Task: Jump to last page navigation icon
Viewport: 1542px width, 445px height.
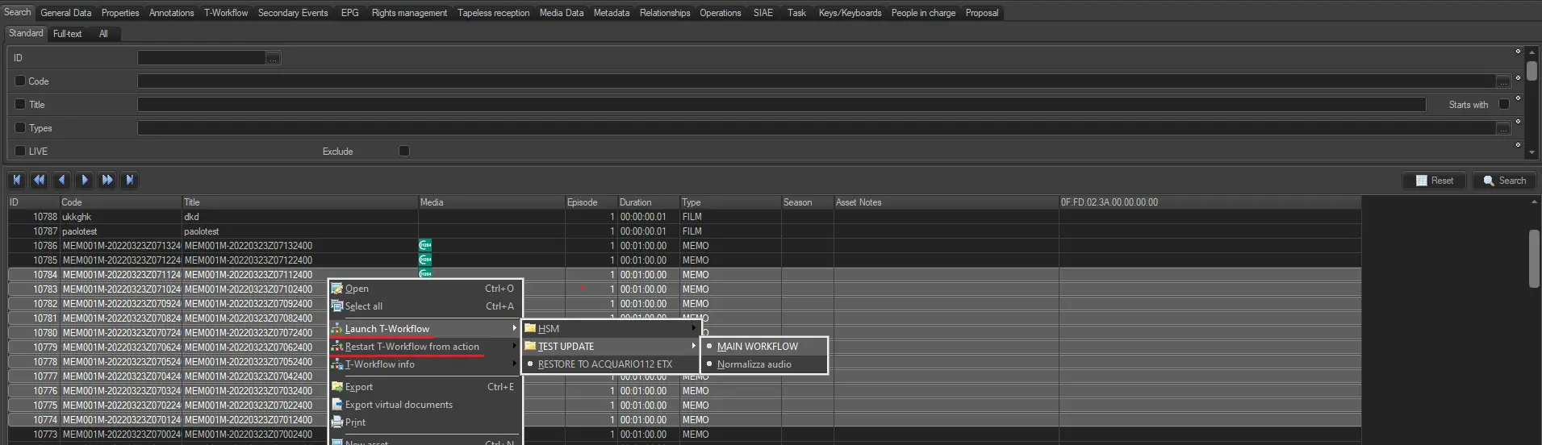Action: (x=130, y=180)
